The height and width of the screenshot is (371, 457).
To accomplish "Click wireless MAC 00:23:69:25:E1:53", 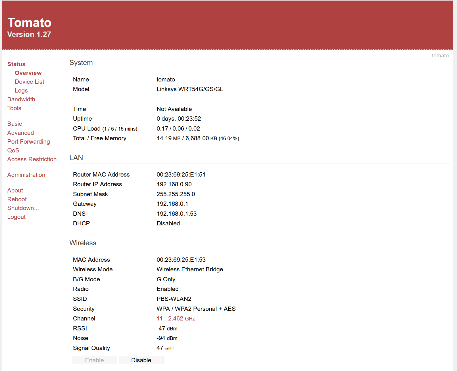I will click(x=181, y=260).
